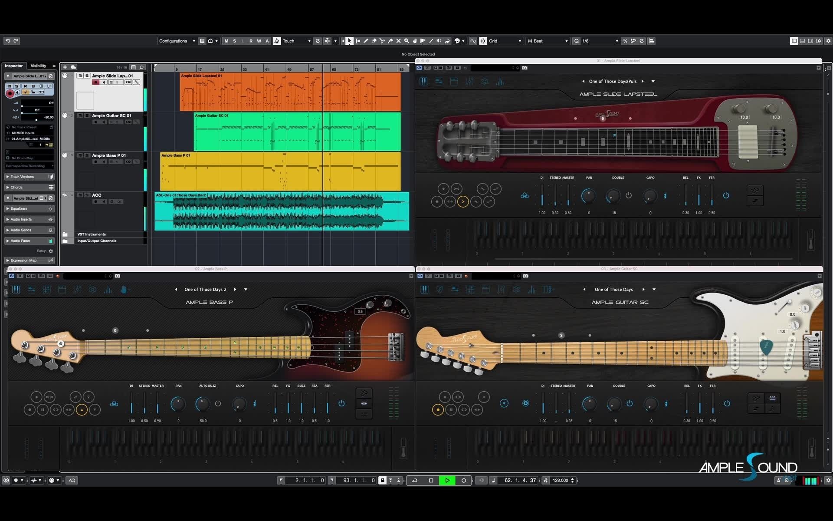Toggle record enable on Ample Slide Lap...01 track
The image size is (833, 521).
click(95, 82)
